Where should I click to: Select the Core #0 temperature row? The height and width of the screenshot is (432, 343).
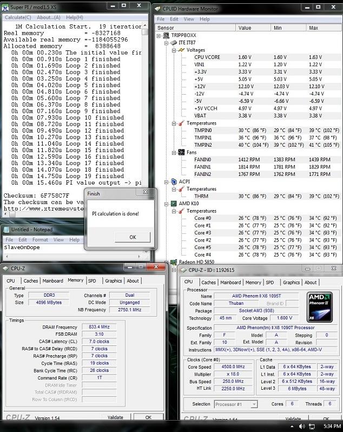pos(267,218)
